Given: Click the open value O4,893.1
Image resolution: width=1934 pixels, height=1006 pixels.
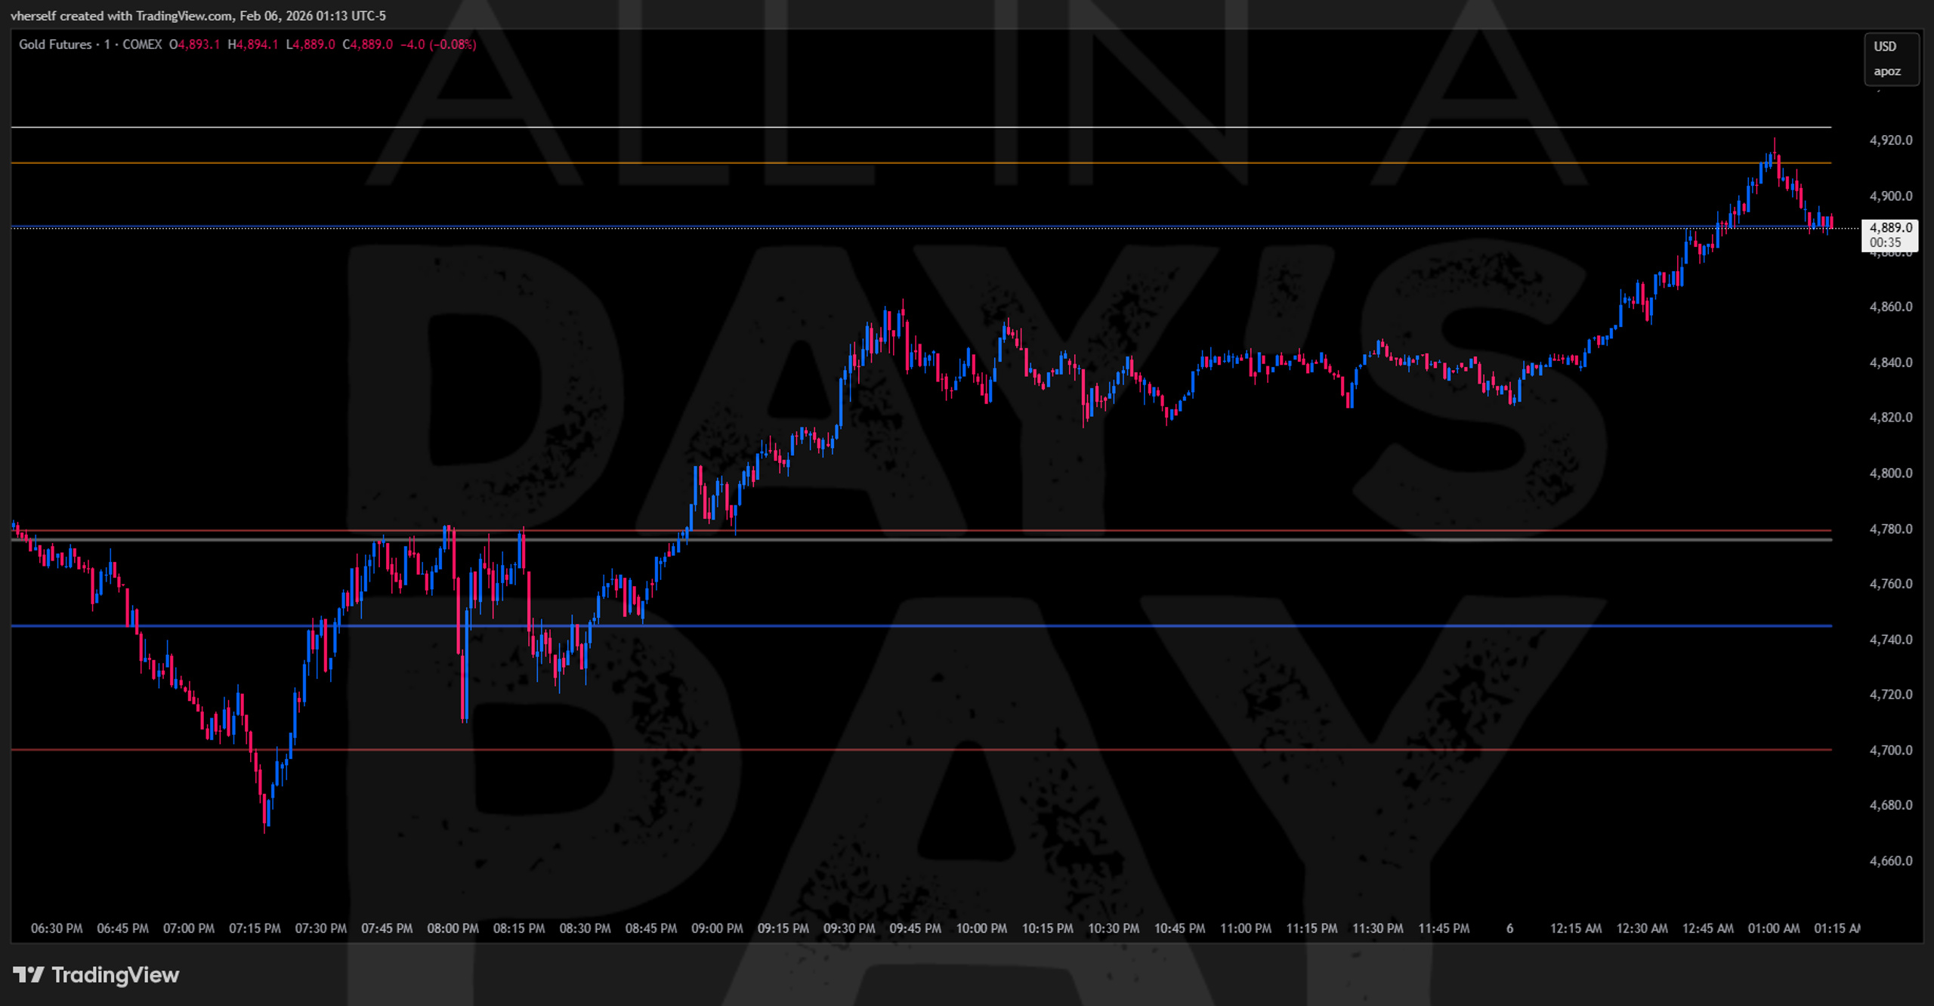Looking at the screenshot, I should click(x=194, y=45).
